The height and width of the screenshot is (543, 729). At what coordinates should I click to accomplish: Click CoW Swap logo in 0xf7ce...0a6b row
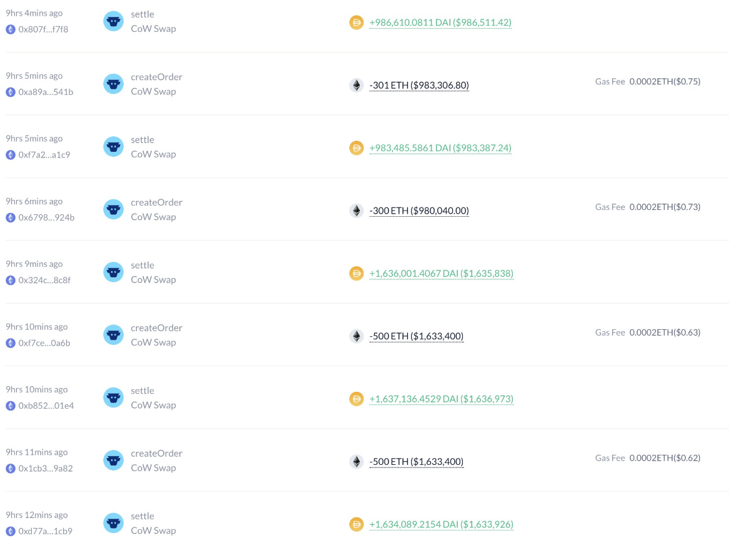point(114,335)
